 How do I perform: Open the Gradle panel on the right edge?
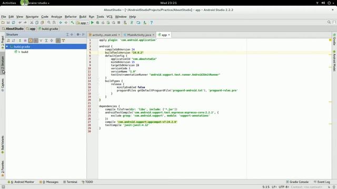(334, 39)
